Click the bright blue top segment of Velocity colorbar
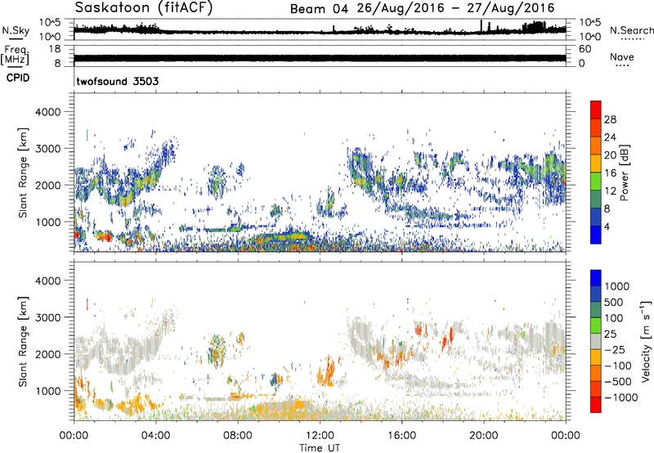 click(596, 278)
